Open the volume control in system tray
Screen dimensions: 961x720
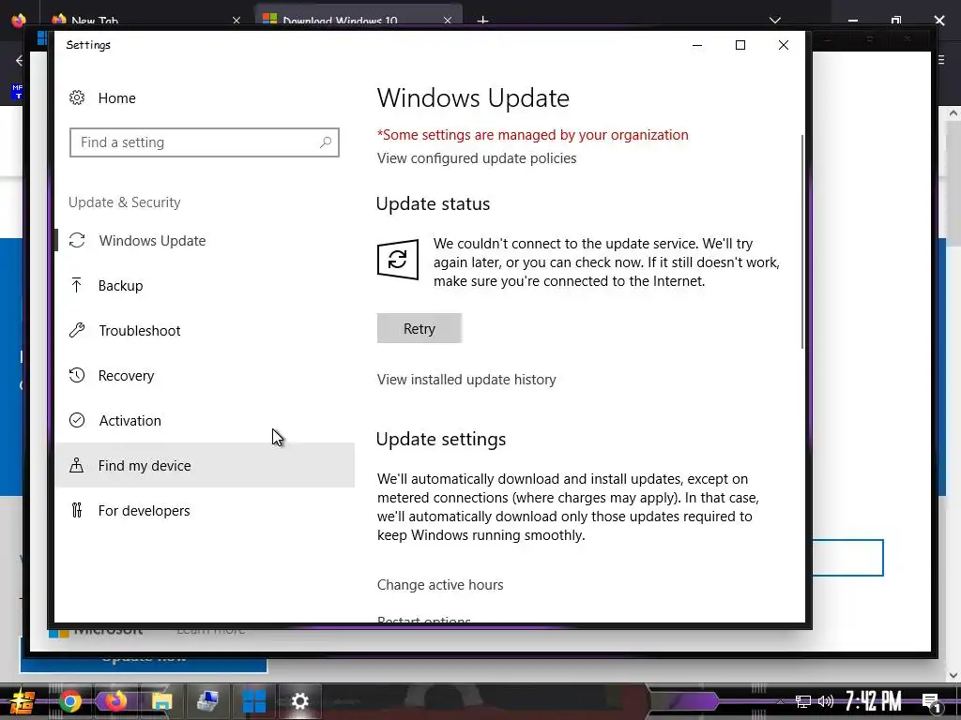(x=826, y=701)
